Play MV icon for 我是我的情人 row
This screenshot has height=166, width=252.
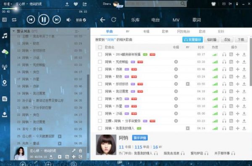click(x=188, y=128)
